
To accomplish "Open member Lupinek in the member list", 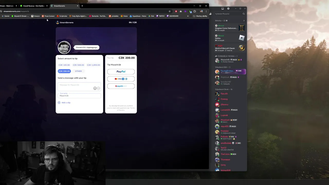I will click(230, 115).
